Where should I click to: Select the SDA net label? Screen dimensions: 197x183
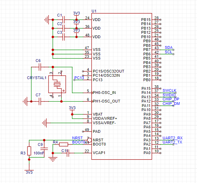tap(169, 47)
